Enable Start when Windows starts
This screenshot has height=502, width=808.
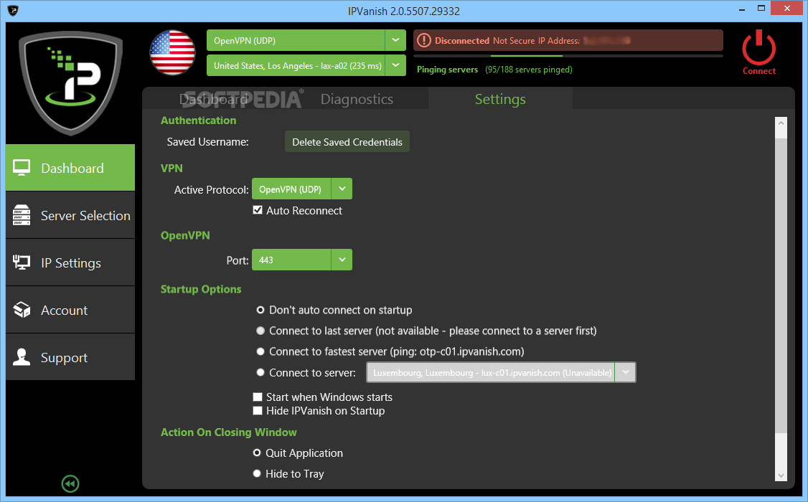(x=258, y=397)
